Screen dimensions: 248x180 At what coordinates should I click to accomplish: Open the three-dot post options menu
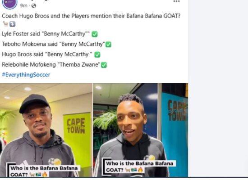176,1
